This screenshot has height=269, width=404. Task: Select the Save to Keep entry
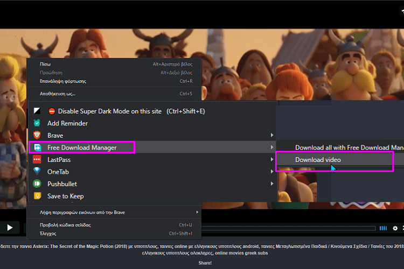pyautogui.click(x=152, y=196)
